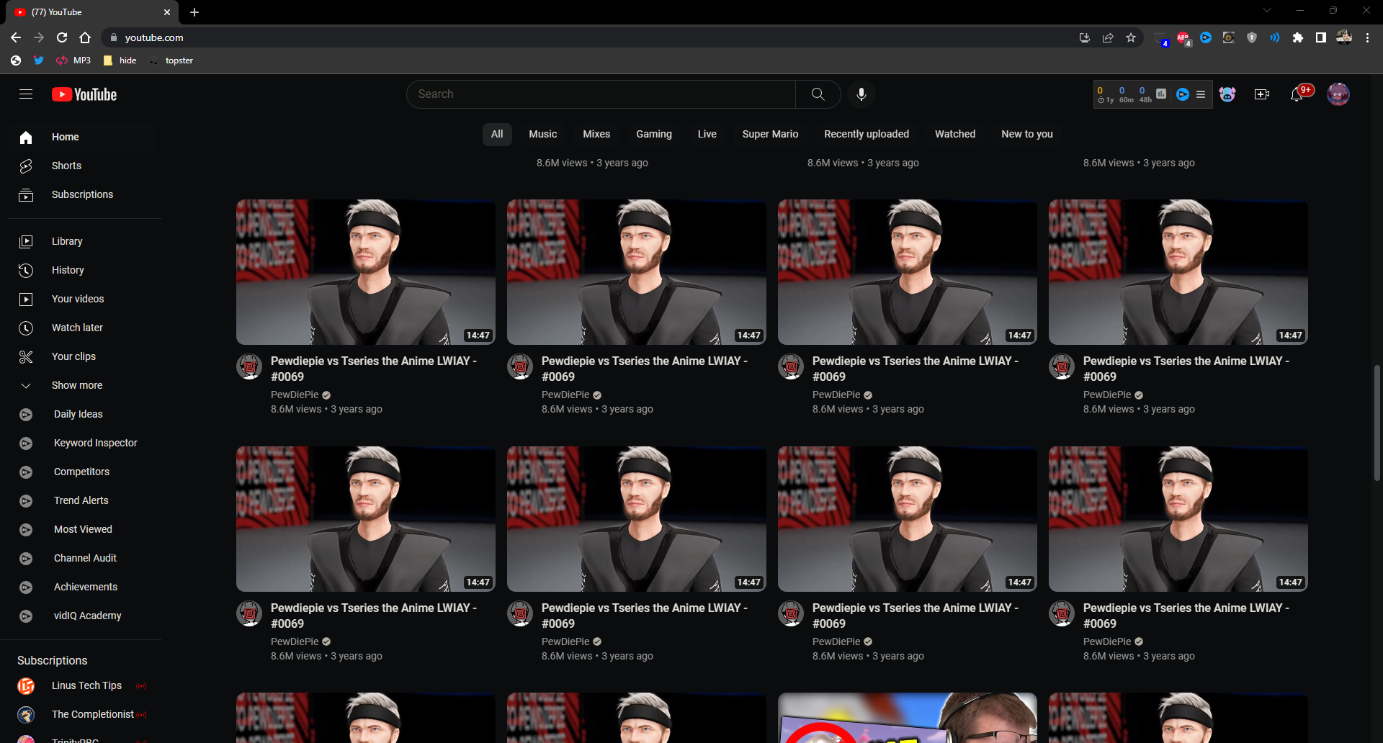Select the Gaming filter chip

click(x=654, y=134)
